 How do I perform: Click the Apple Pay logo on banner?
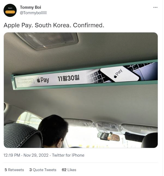(x=43, y=80)
